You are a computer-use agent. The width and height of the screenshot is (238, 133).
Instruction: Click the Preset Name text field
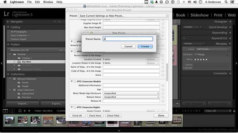tap(128, 39)
